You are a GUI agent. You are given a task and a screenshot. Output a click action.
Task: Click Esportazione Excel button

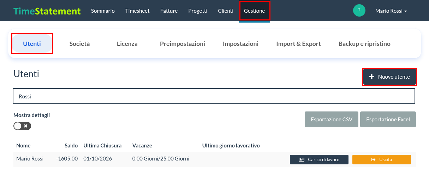pyautogui.click(x=388, y=119)
